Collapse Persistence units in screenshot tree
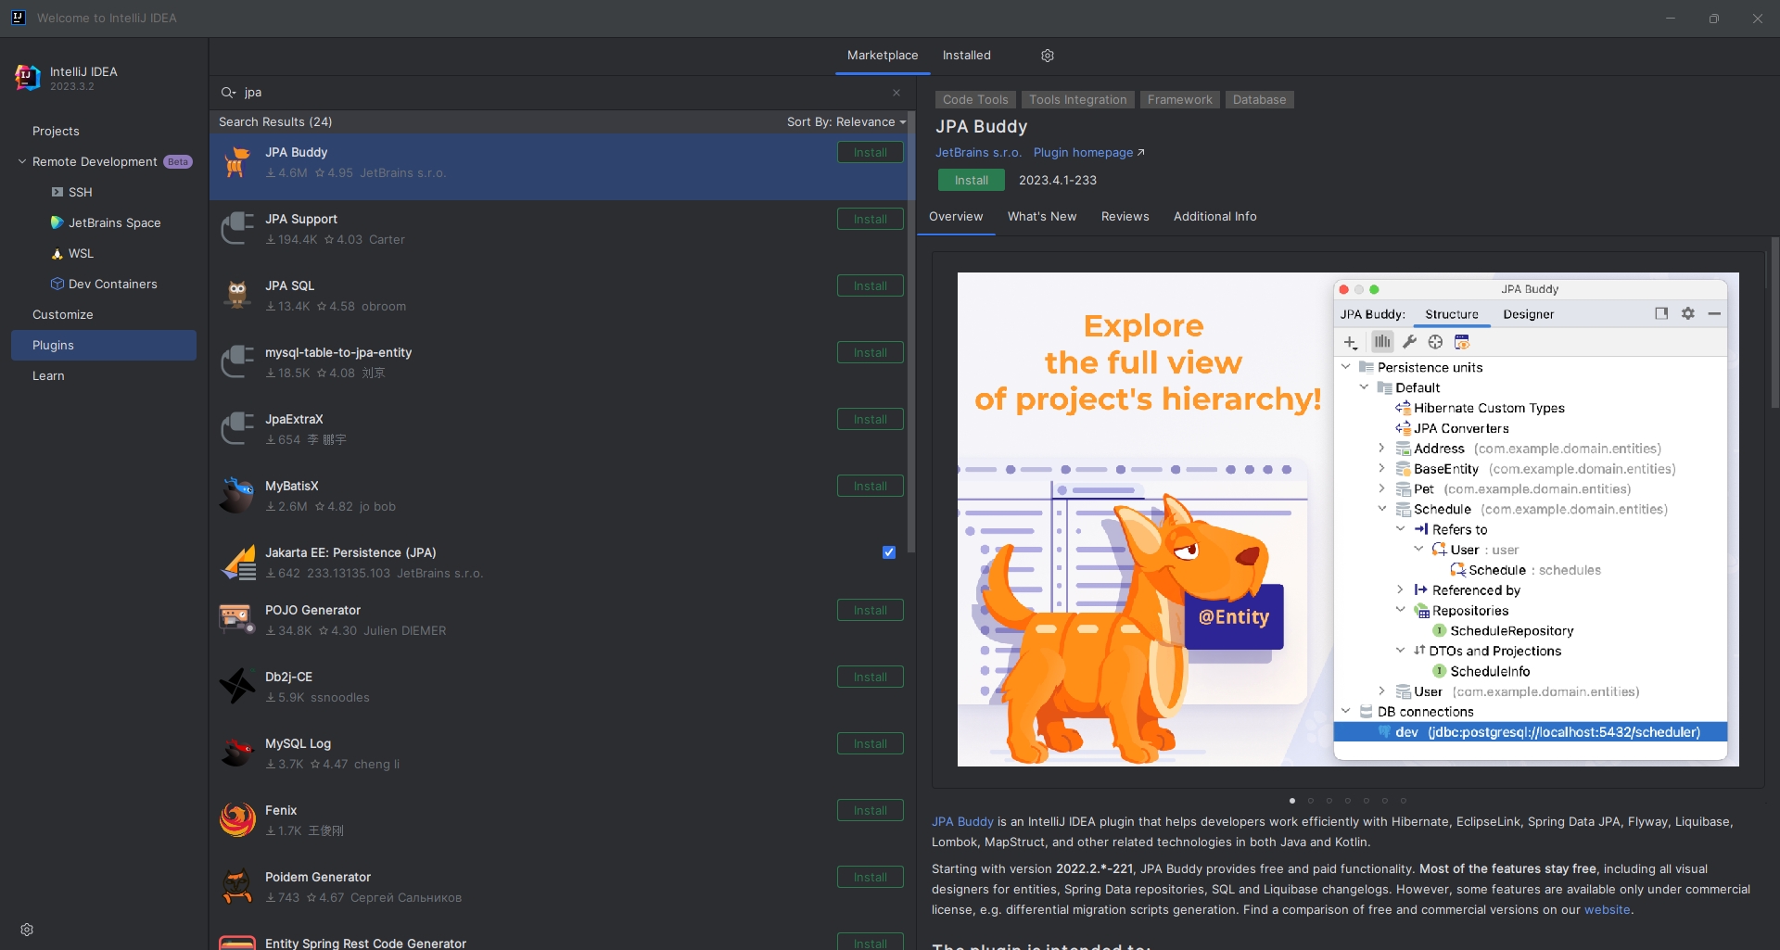Image resolution: width=1780 pixels, height=950 pixels. click(1346, 367)
